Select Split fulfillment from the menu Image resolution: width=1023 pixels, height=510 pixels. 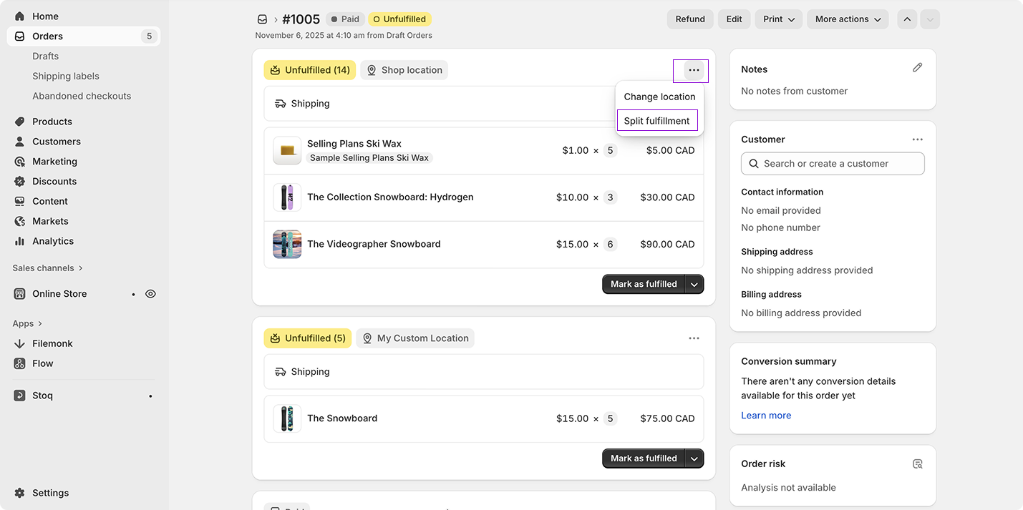click(656, 120)
